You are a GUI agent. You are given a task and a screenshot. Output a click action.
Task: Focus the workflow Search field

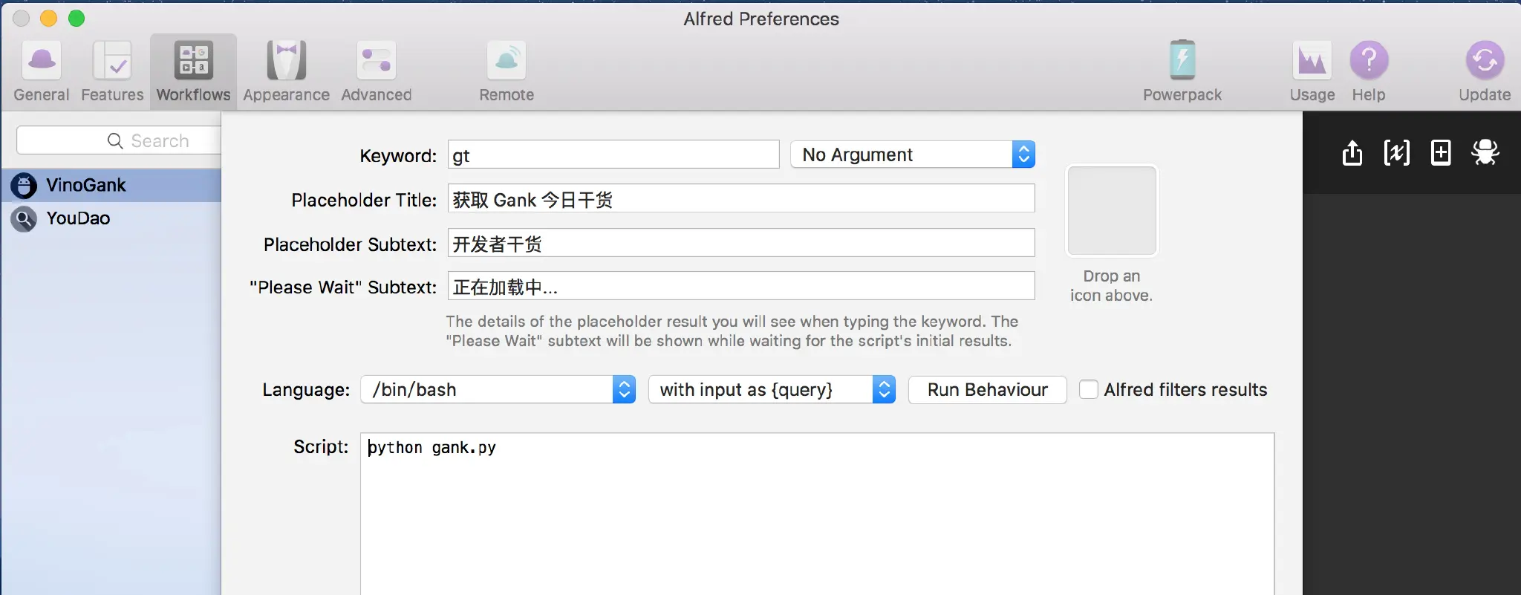pos(119,140)
